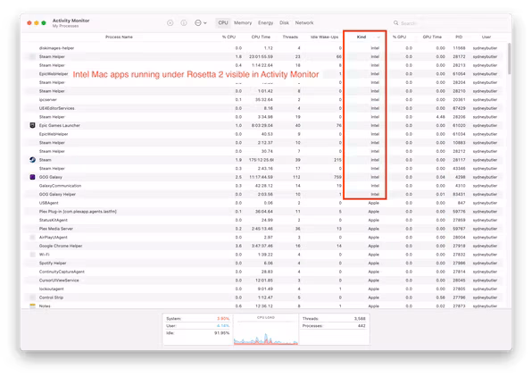The image size is (532, 377).
Task: Click the AirPlayUIAgent process icon
Action: coord(32,237)
